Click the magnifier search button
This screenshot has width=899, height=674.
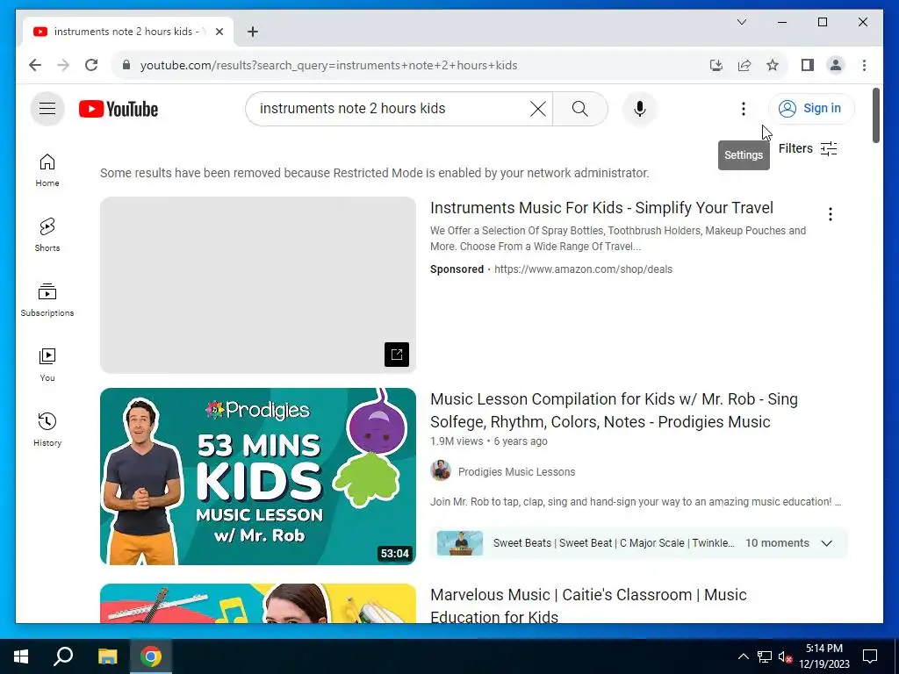[x=579, y=108]
